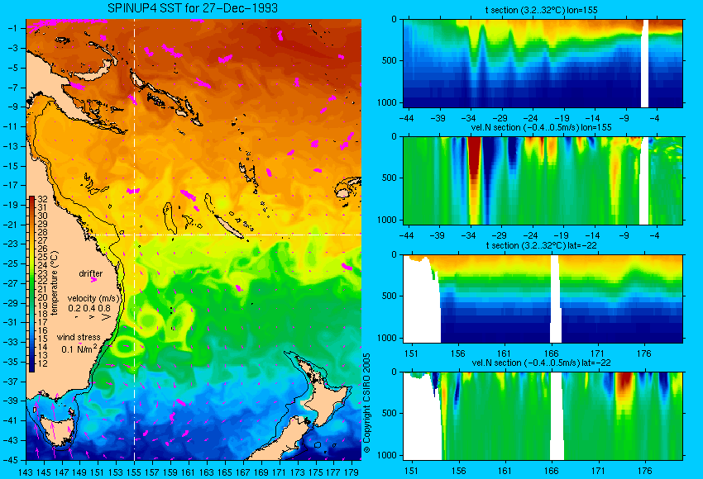The height and width of the screenshot is (479, 703).
Task: Pick the 32 value on the color bar
Action: click(x=42, y=199)
